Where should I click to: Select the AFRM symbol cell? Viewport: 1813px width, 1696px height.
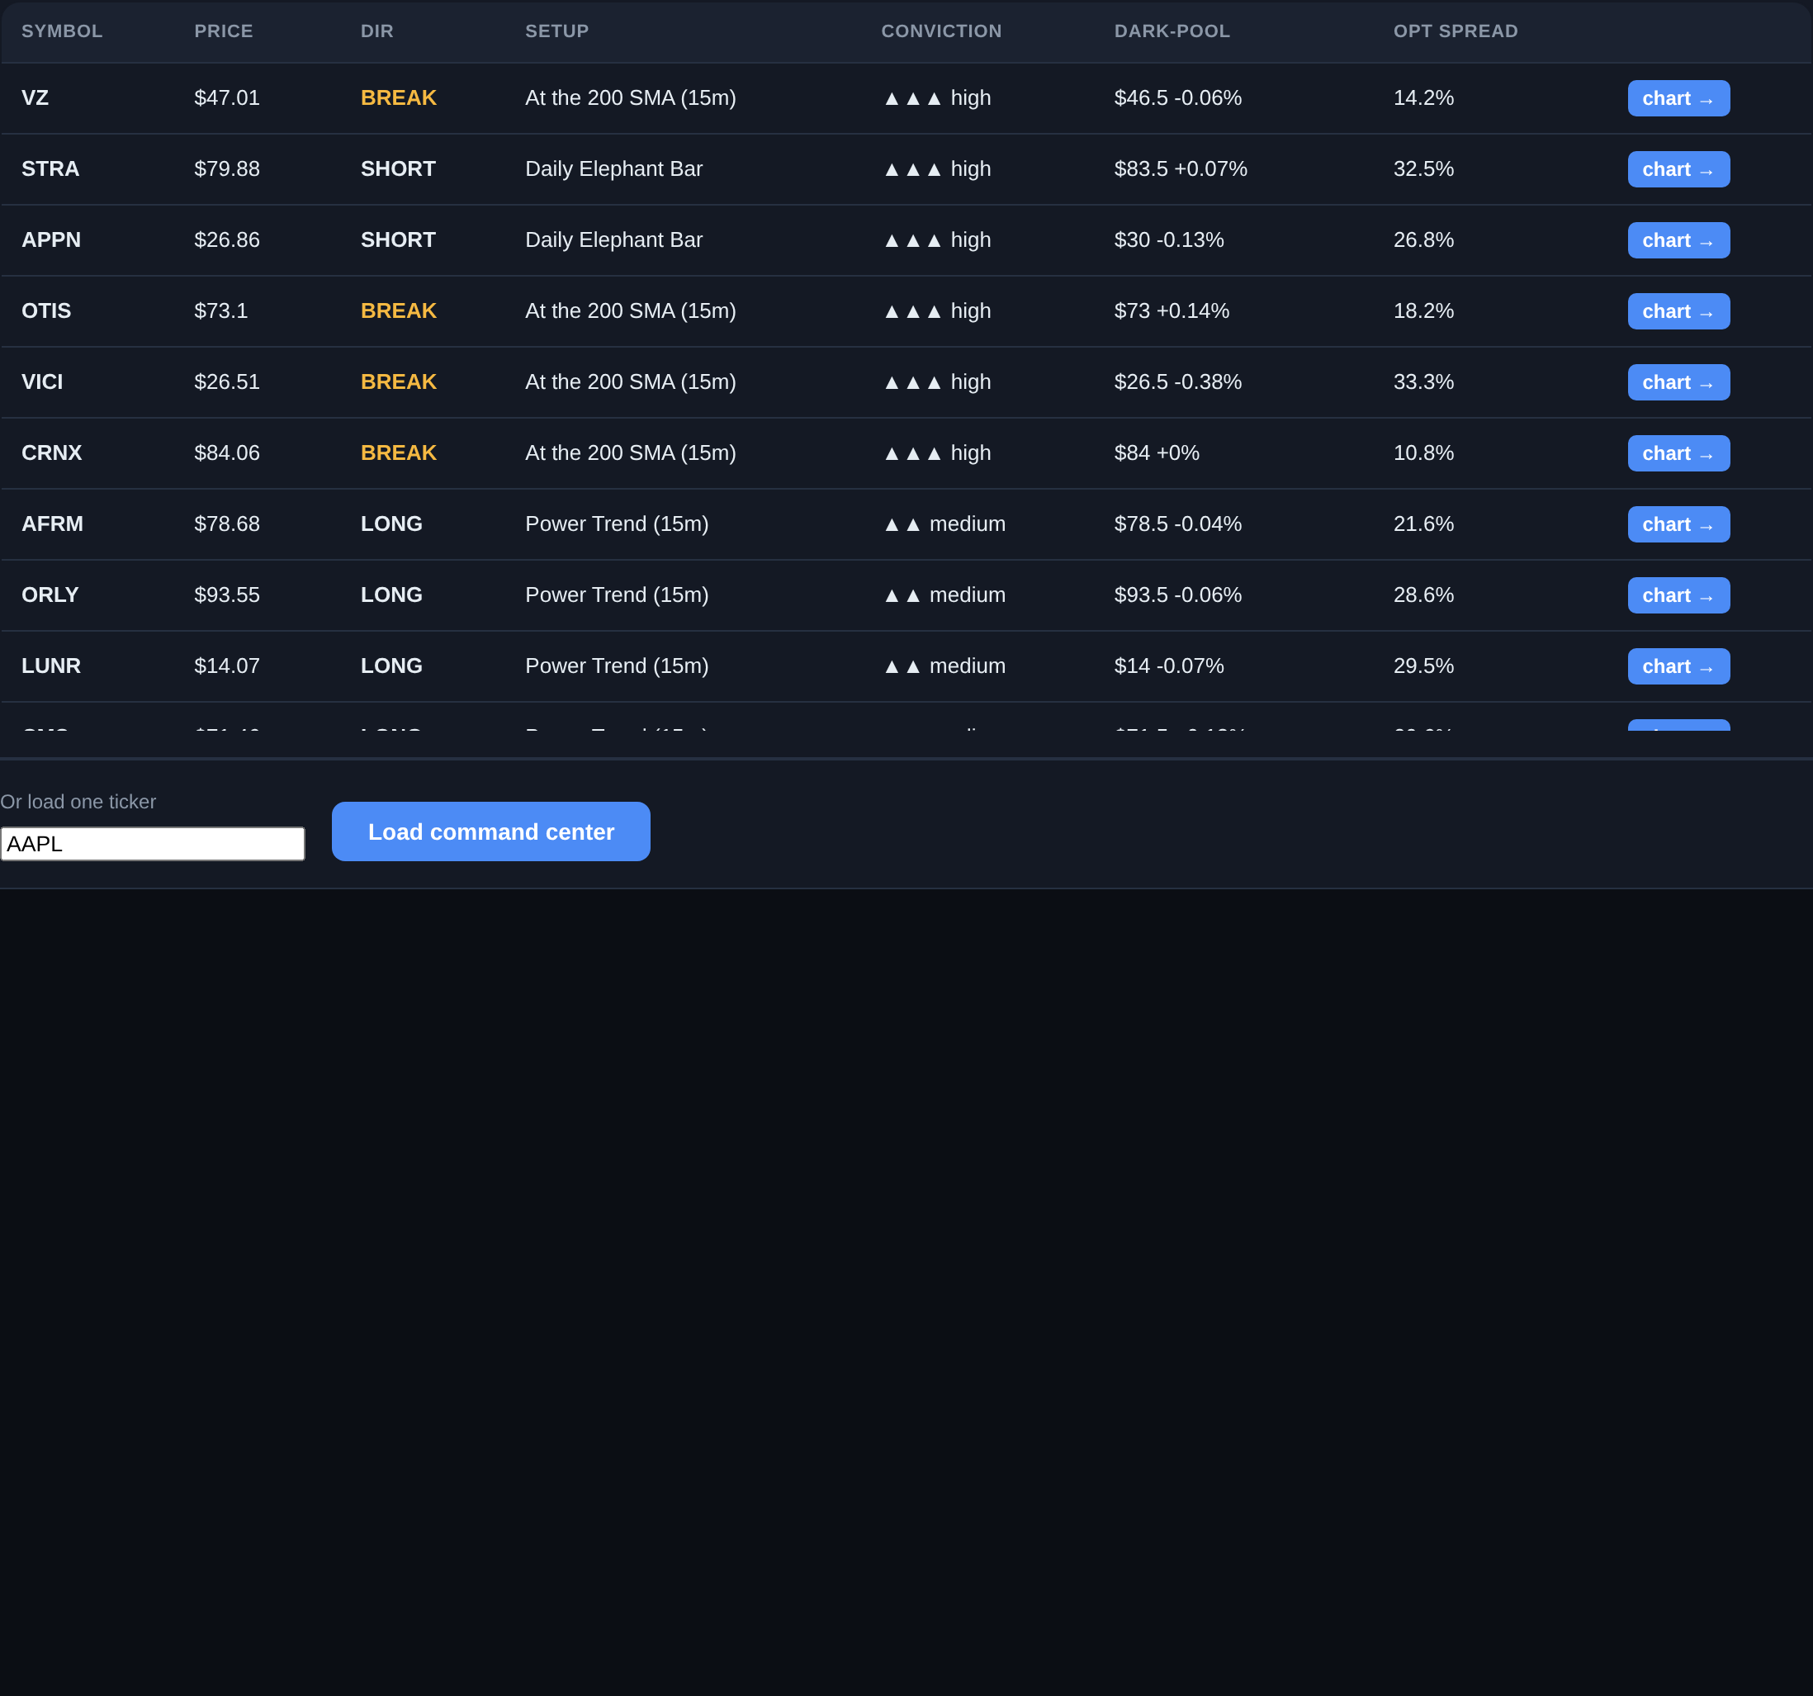tap(52, 523)
